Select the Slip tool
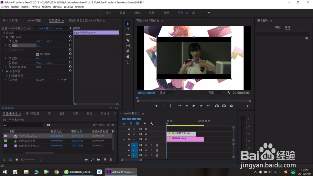313x176 pixels. point(128,46)
